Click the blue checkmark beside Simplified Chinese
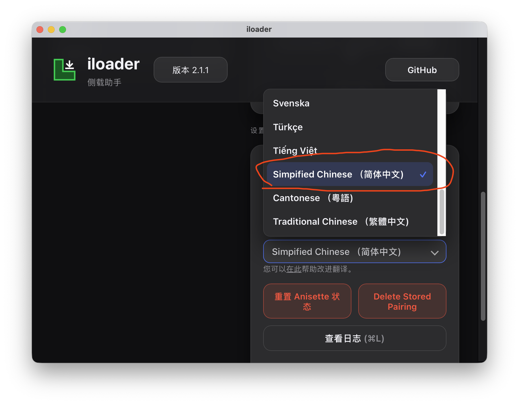519x405 pixels. 423,174
